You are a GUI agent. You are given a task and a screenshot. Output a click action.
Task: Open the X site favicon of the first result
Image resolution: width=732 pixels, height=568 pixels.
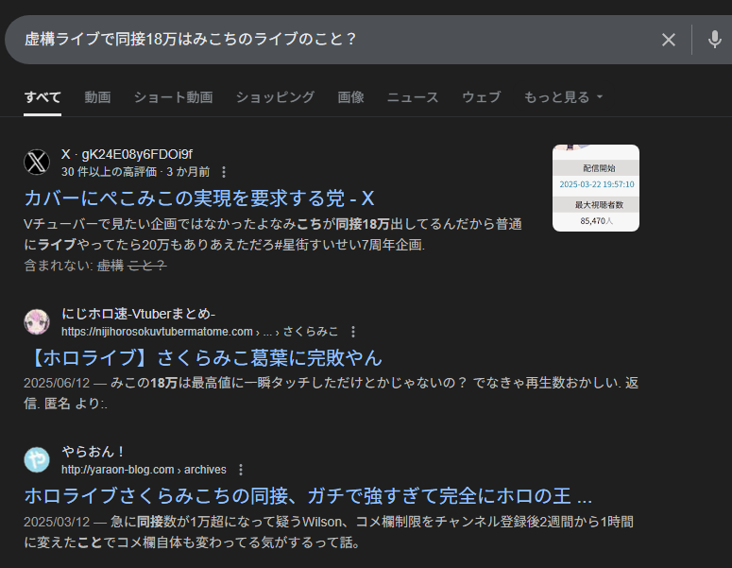[x=37, y=163]
